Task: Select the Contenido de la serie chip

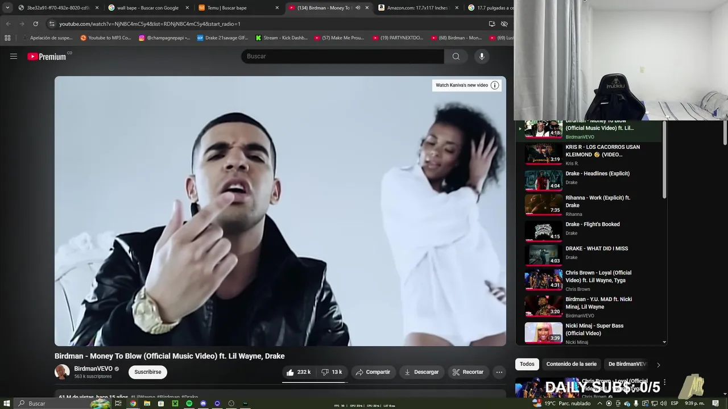Action: pyautogui.click(x=572, y=364)
